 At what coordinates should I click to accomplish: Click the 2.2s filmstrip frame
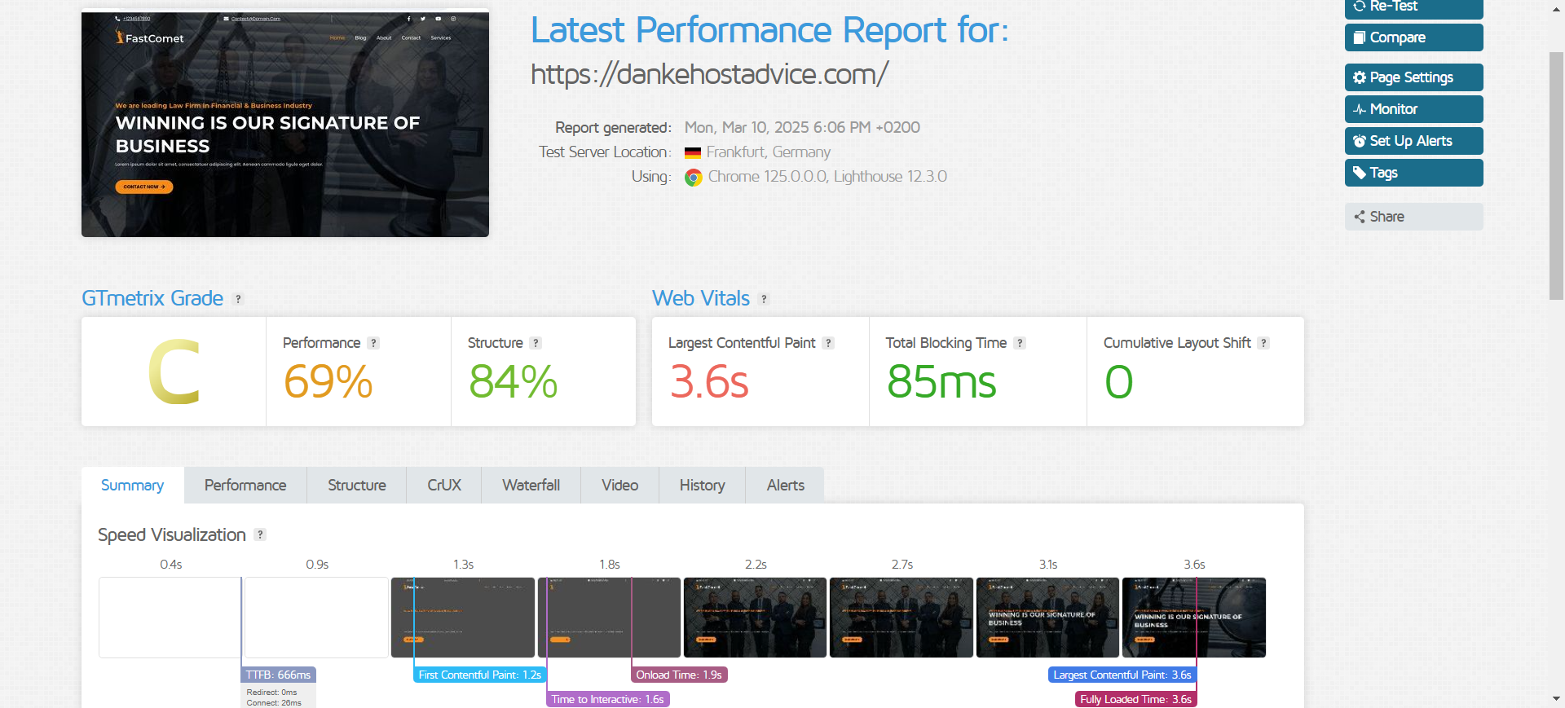[x=755, y=618]
